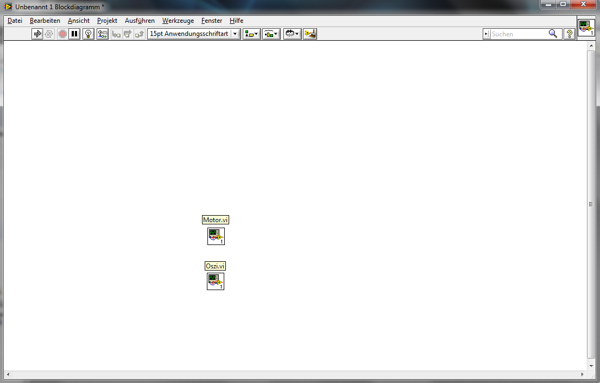
Task: Toggle highlight execution light bulb
Action: 89,34
